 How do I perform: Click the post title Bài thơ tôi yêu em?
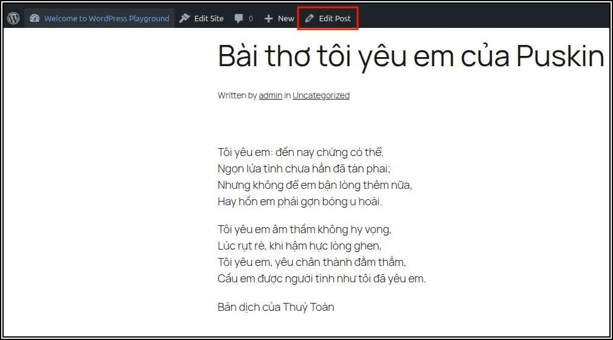pyautogui.click(x=411, y=56)
